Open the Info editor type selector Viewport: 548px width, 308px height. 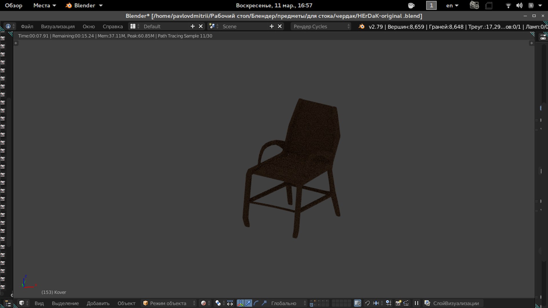click(10, 27)
